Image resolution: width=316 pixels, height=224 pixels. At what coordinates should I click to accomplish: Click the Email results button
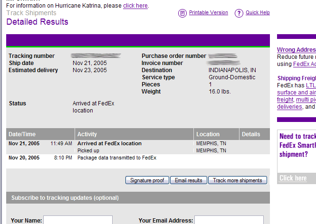189,180
